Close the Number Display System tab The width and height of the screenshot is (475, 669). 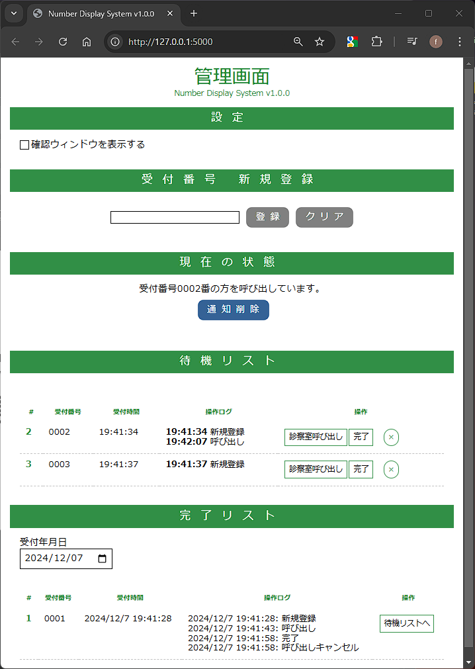pyautogui.click(x=170, y=14)
